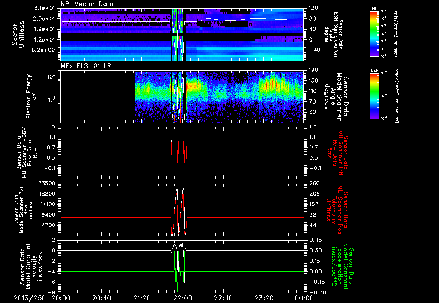
Task: Click the 'cnts/(cm**2-sr-sec)' units label
Action: coord(396,33)
